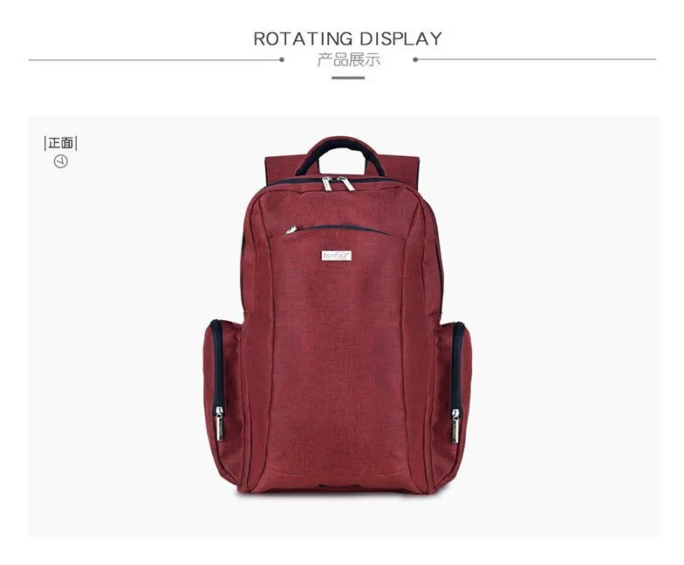Click the right side pocket zipper pull

[x=455, y=425]
